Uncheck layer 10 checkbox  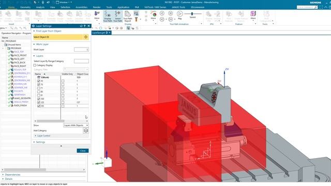click(39, 81)
